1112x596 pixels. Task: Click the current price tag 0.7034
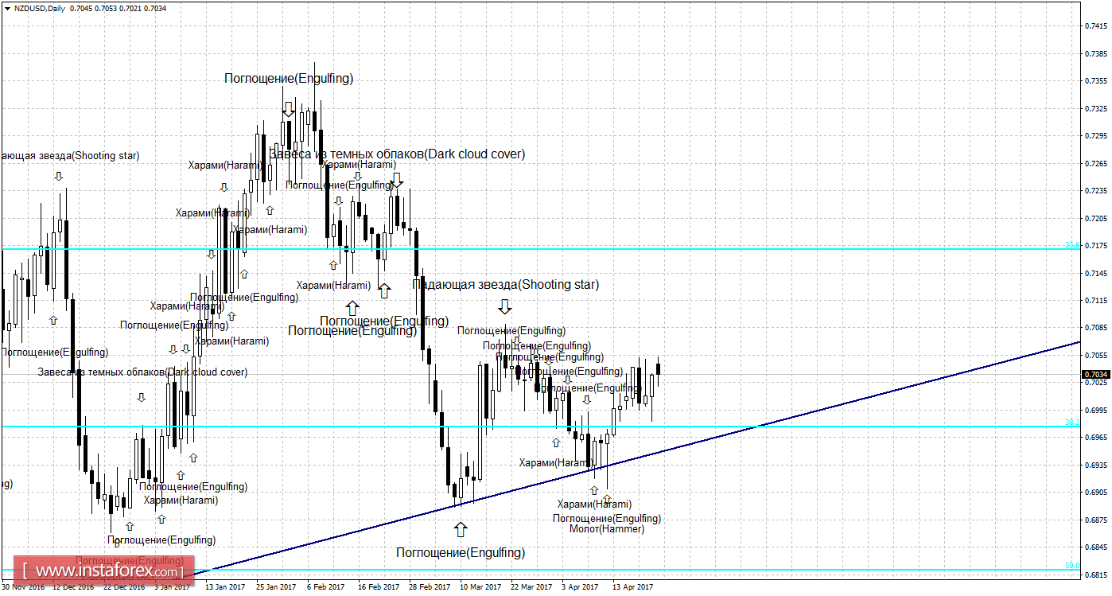(1096, 374)
